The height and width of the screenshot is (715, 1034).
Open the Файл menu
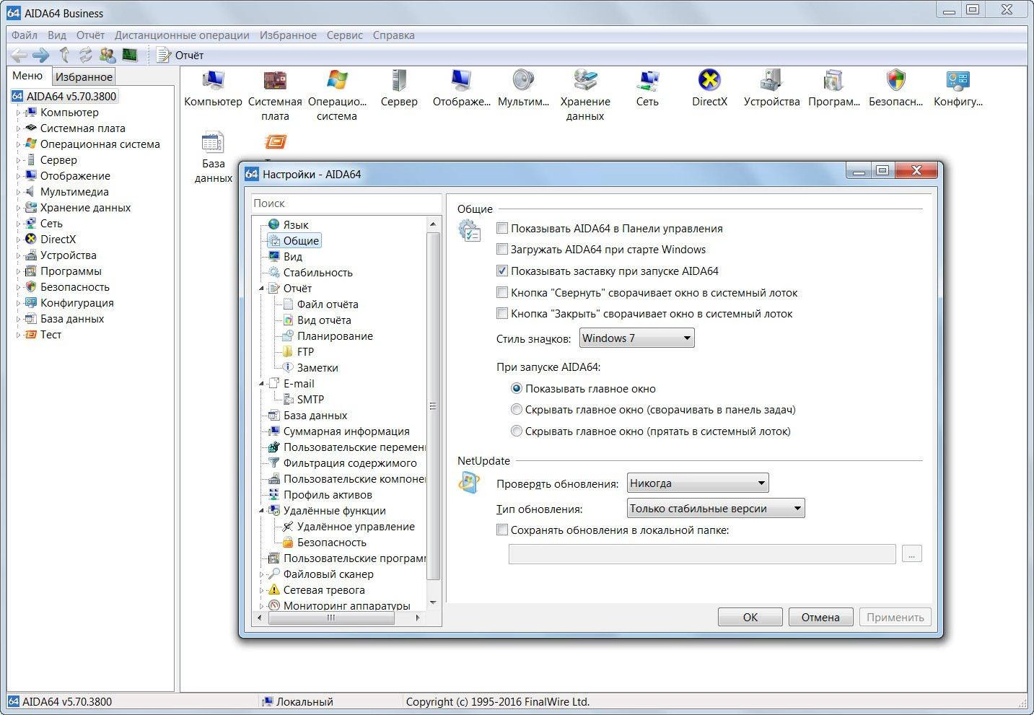25,35
